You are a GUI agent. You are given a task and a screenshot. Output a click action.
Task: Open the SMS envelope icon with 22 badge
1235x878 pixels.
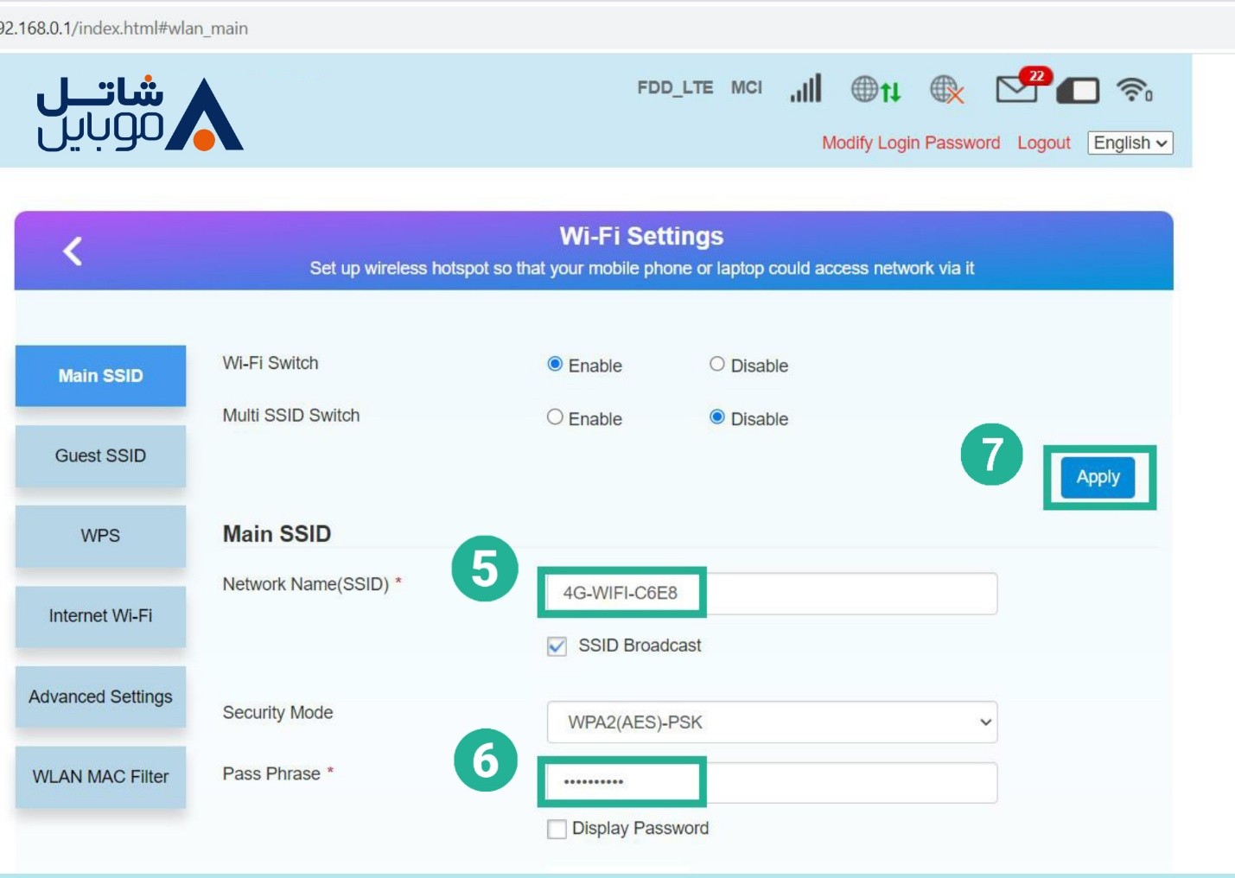point(1022,86)
